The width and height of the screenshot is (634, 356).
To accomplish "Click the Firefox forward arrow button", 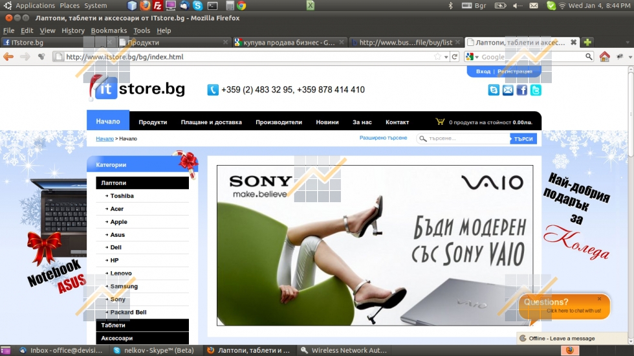I will point(25,57).
